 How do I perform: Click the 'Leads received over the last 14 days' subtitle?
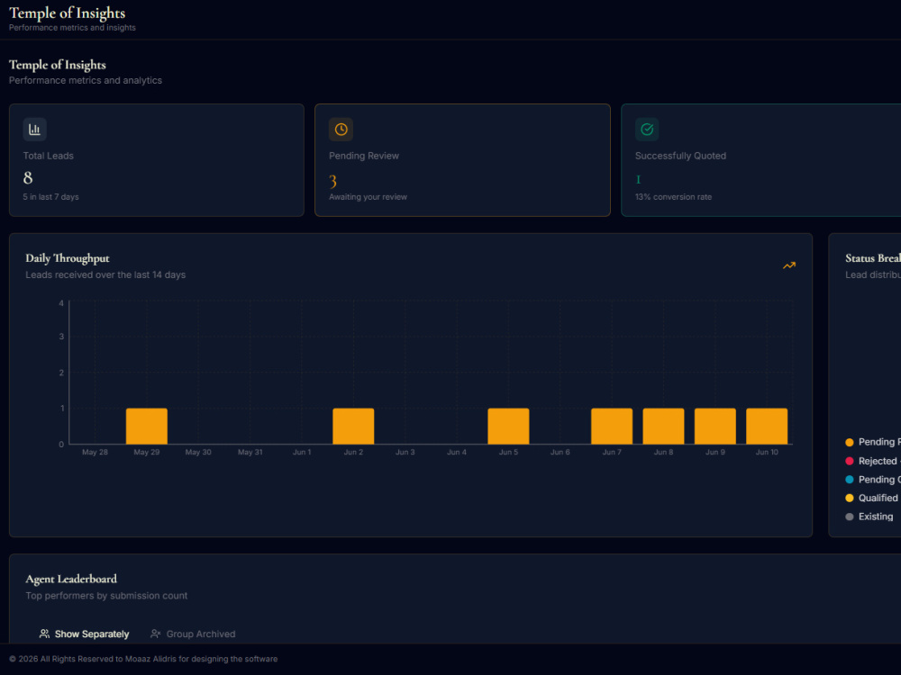[105, 274]
